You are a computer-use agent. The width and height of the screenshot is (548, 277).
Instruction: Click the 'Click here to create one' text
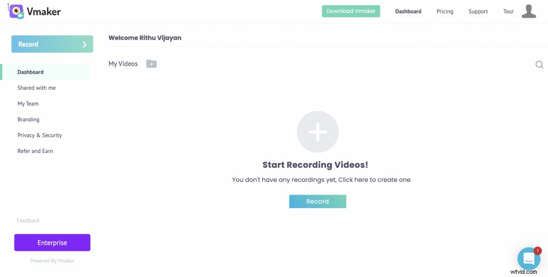(x=374, y=180)
